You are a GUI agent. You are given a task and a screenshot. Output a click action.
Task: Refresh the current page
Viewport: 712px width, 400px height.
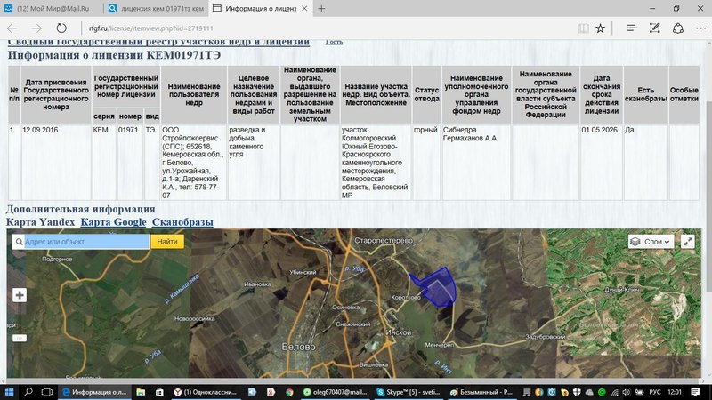pos(61,28)
